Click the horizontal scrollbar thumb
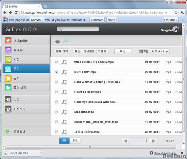The image size is (187, 159). click(90, 147)
